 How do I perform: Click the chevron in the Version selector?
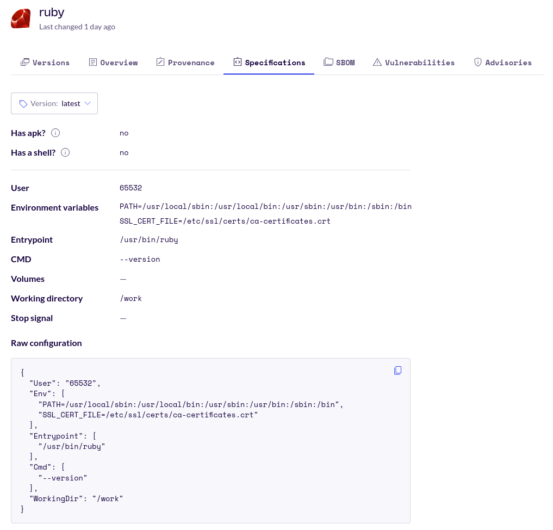[88, 103]
